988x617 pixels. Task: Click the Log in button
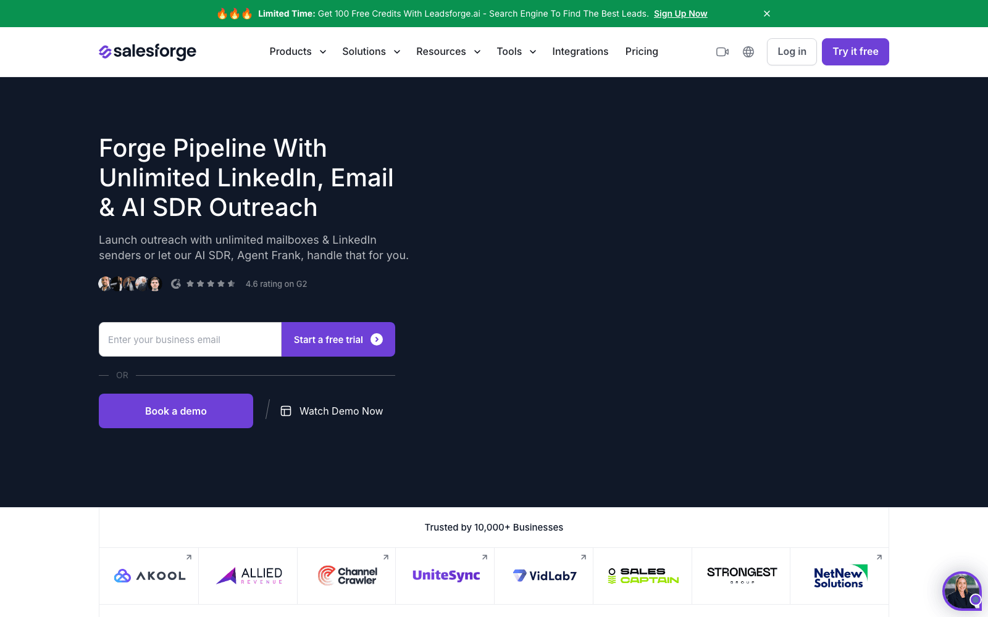coord(792,52)
